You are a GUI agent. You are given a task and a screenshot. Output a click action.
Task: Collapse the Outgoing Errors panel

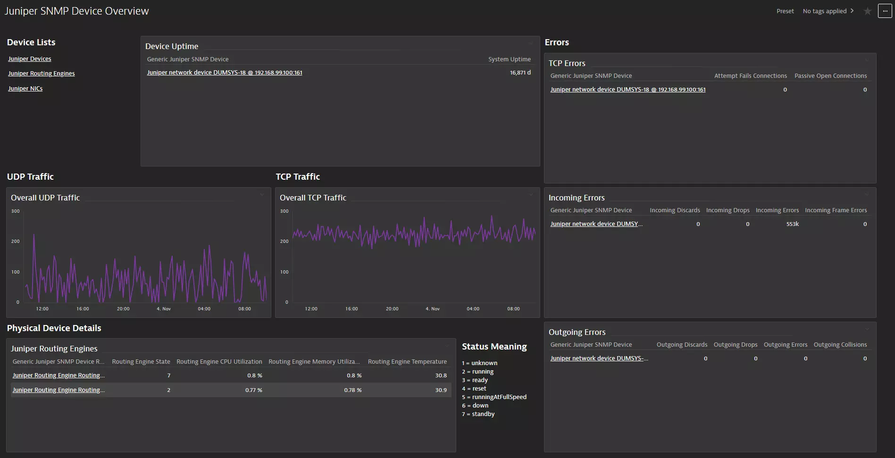pos(867,329)
